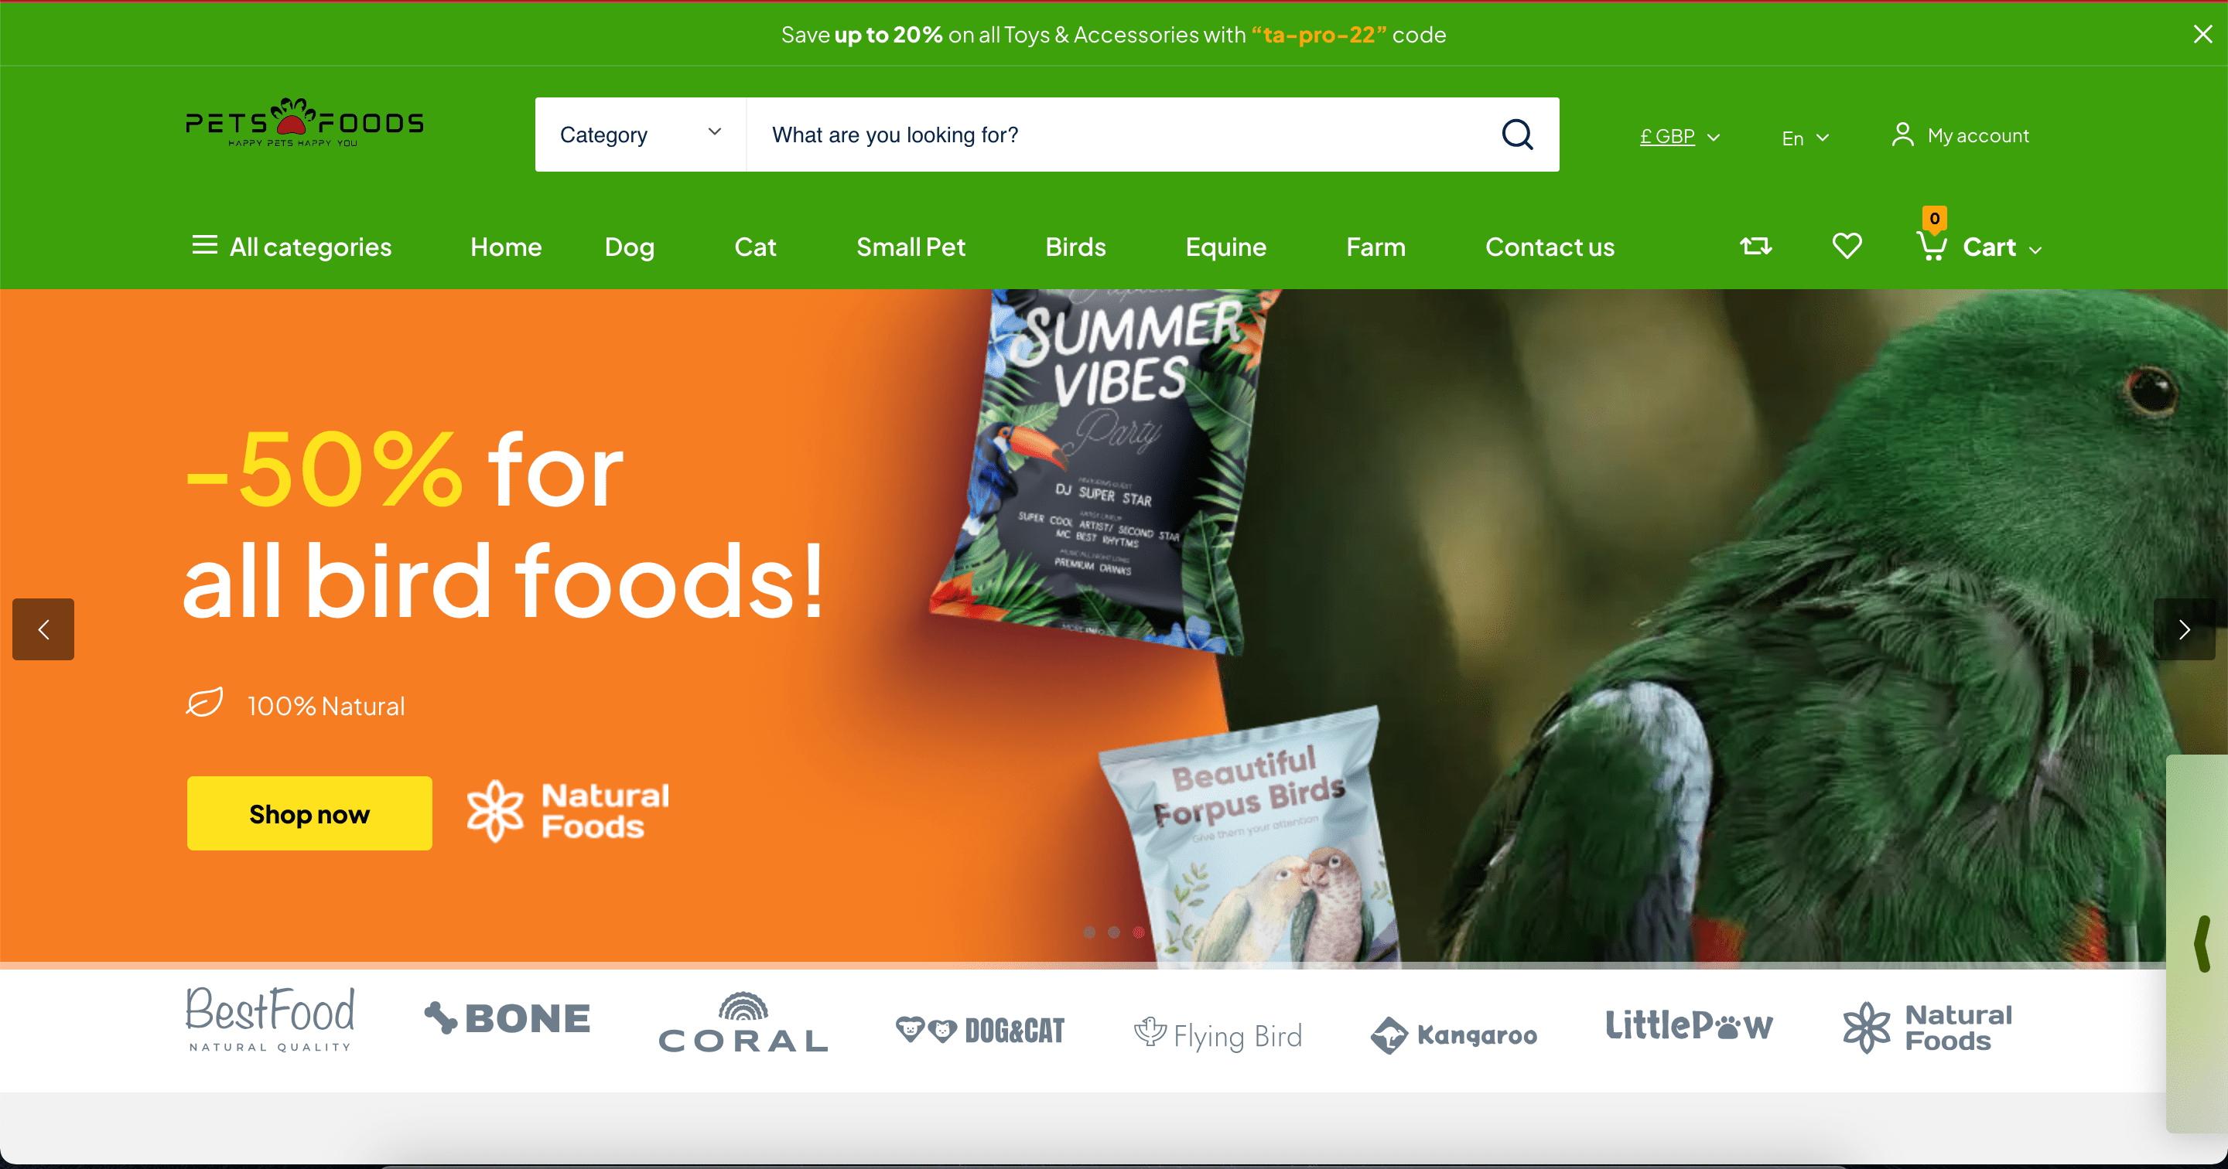Open the Birds menu item
The width and height of the screenshot is (2228, 1169).
[x=1075, y=247]
